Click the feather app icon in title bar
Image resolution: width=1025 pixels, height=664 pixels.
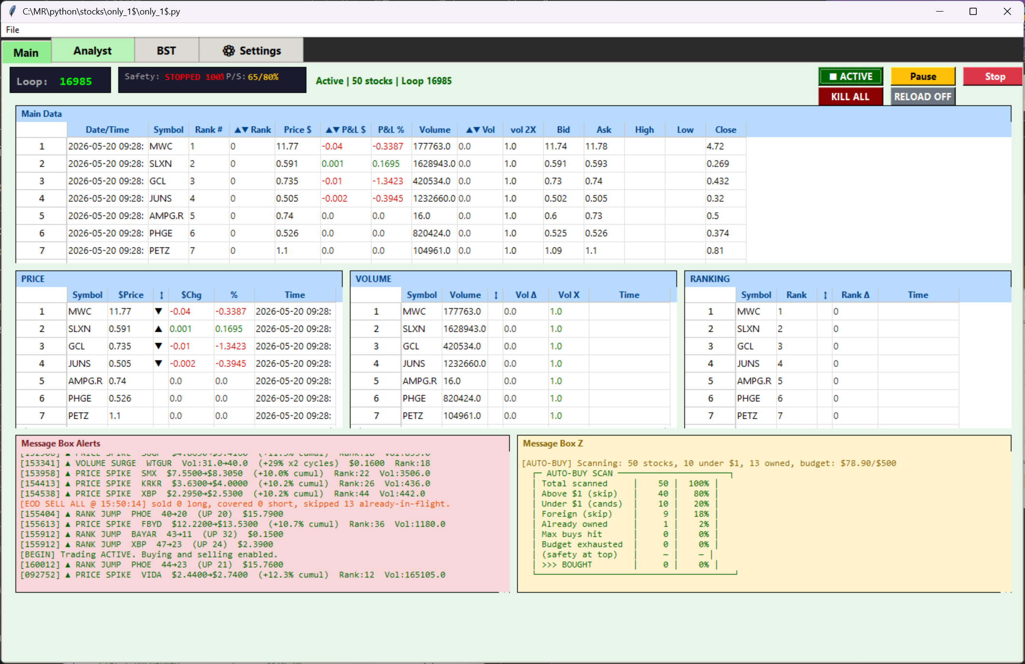tap(13, 11)
